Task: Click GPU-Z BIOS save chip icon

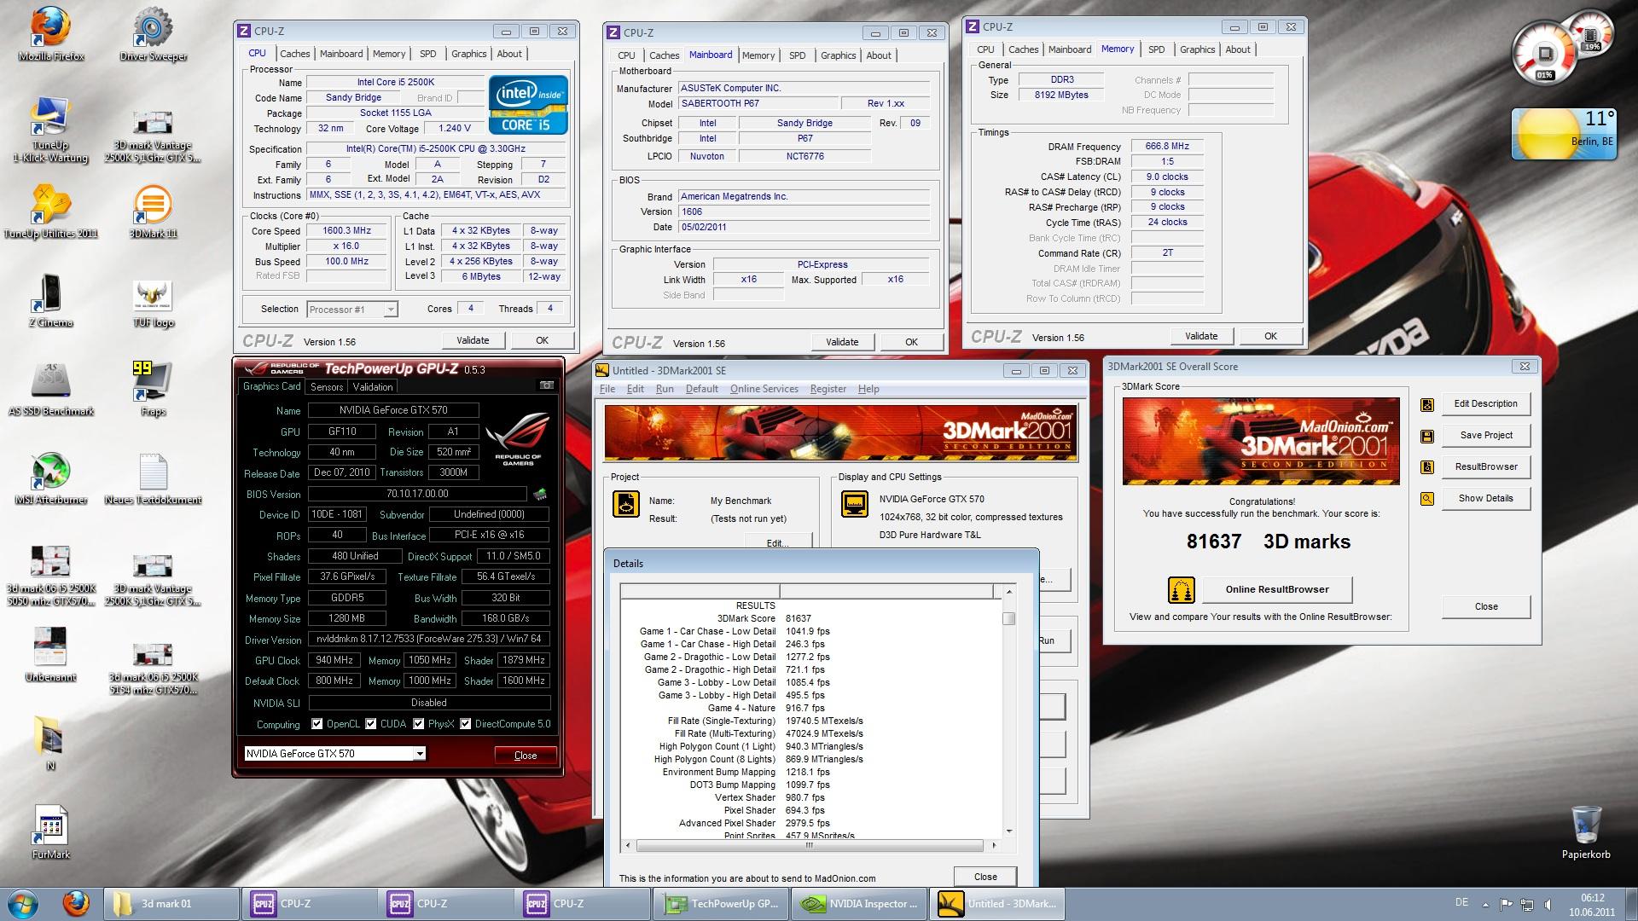Action: click(539, 494)
